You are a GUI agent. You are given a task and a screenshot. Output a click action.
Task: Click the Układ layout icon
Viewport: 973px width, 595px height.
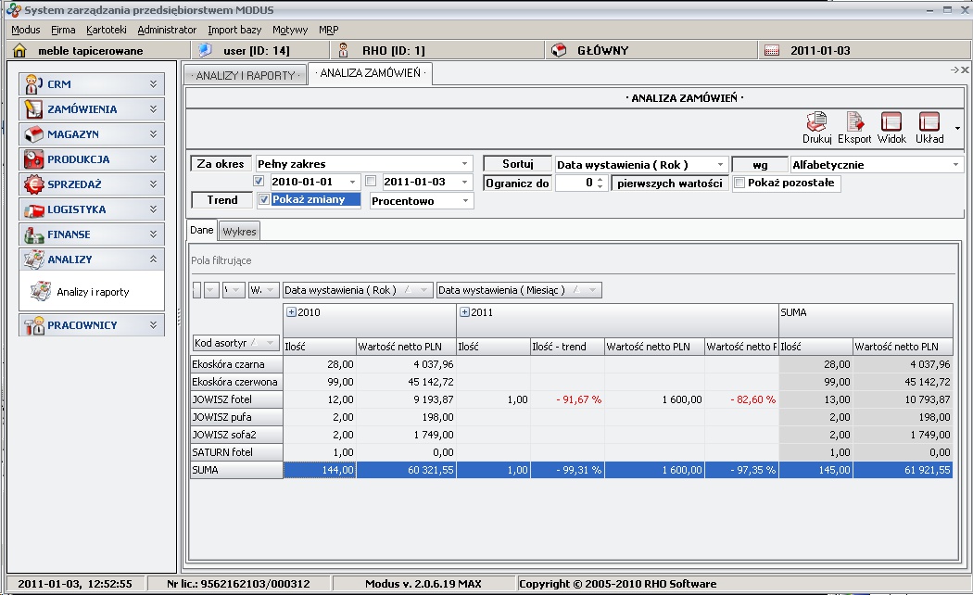point(929,122)
